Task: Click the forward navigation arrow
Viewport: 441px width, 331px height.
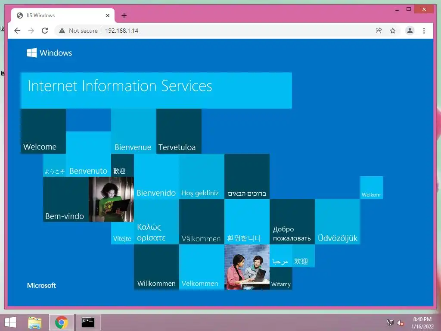Action: coord(31,31)
